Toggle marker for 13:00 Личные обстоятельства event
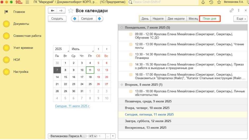This screenshot has width=249, height=140. click(x=131, y=91)
